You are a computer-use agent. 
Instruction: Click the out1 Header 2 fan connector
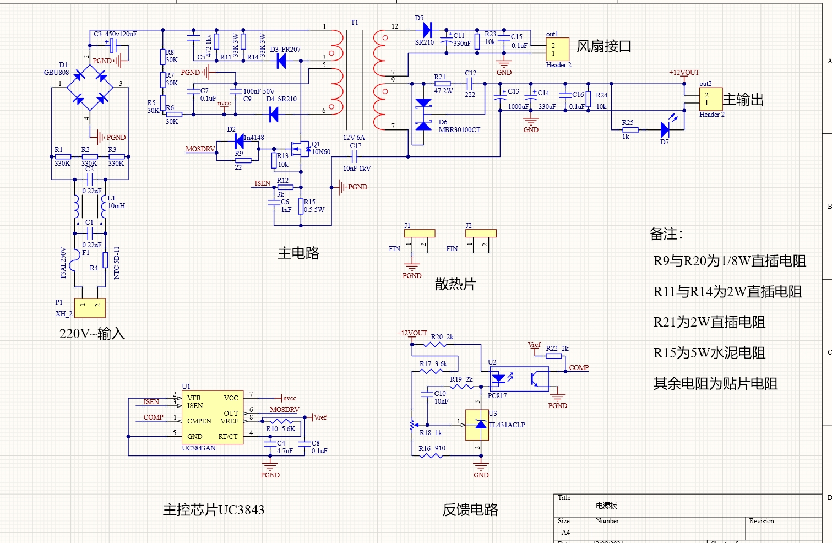coord(557,49)
